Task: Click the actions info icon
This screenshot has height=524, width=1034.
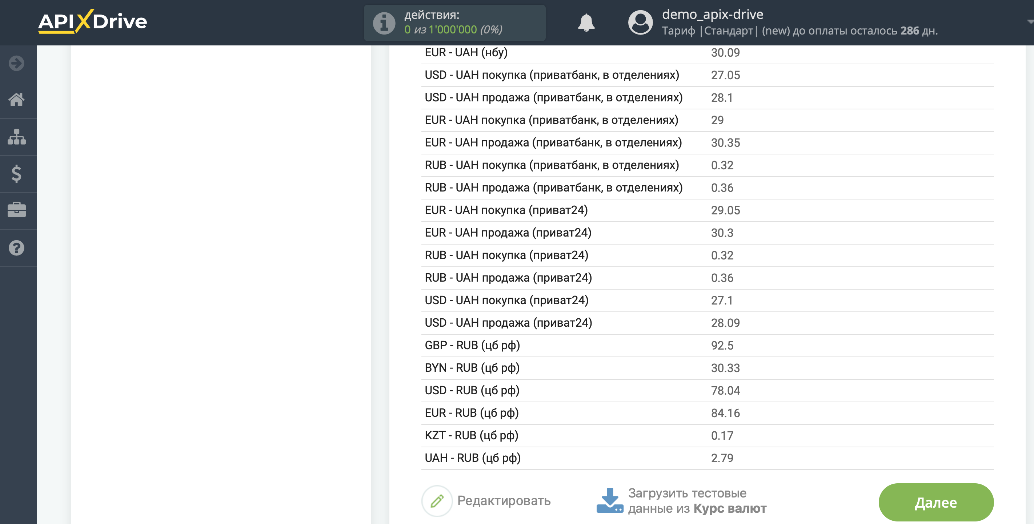Action: pos(384,23)
